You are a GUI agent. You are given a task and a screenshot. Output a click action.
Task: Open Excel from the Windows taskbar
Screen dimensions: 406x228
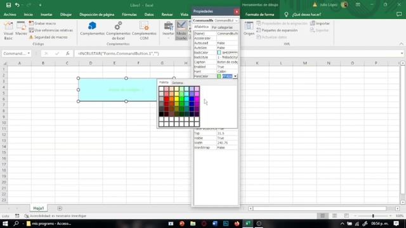tap(248, 224)
